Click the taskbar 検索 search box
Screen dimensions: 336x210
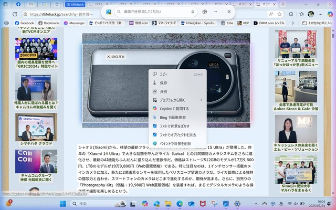pos(99,204)
